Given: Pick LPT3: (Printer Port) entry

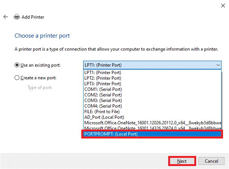Looking at the screenshot, I should pos(103,84).
